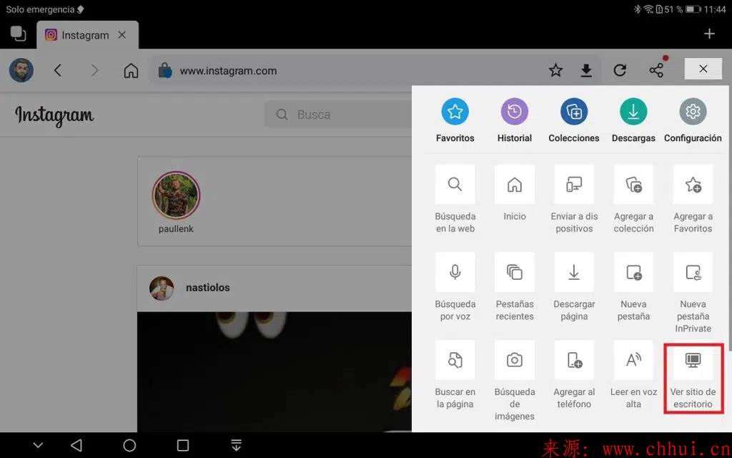Click the home icon in toolbar

point(132,71)
